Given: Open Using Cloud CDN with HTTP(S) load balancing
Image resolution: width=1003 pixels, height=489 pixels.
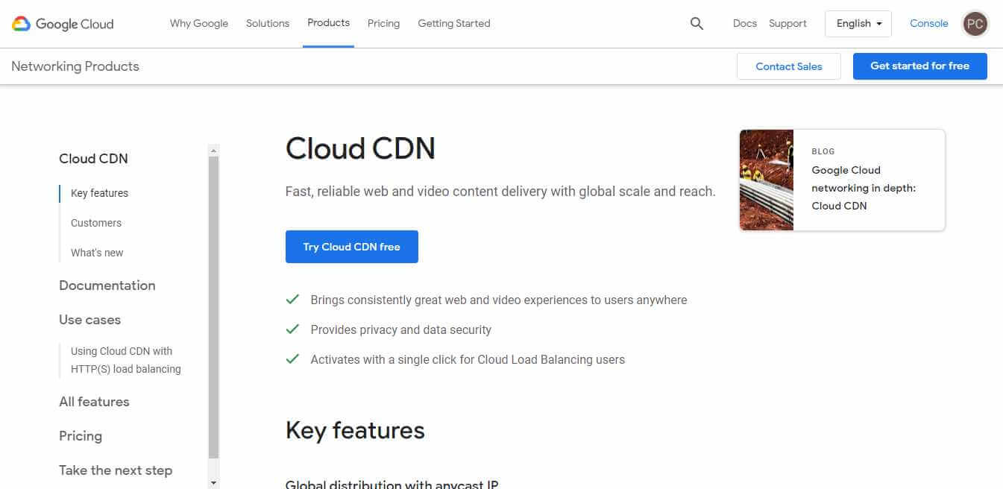Looking at the screenshot, I should tap(126, 360).
